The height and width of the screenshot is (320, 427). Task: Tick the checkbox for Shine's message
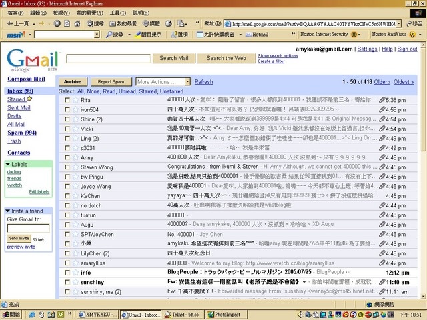click(67, 119)
